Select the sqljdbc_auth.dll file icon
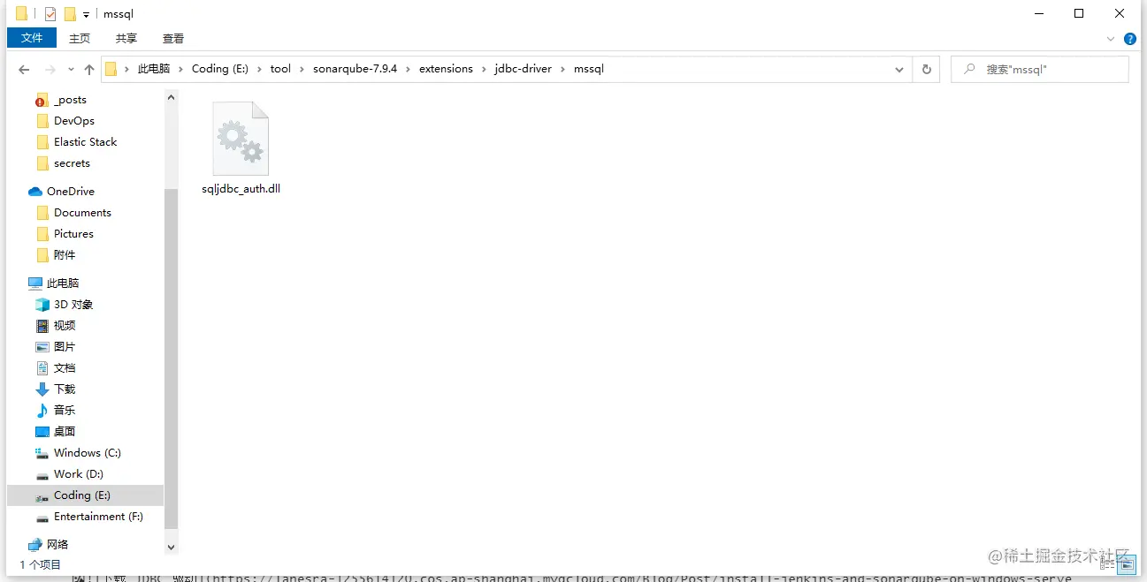The width and height of the screenshot is (1147, 582). pos(241,138)
